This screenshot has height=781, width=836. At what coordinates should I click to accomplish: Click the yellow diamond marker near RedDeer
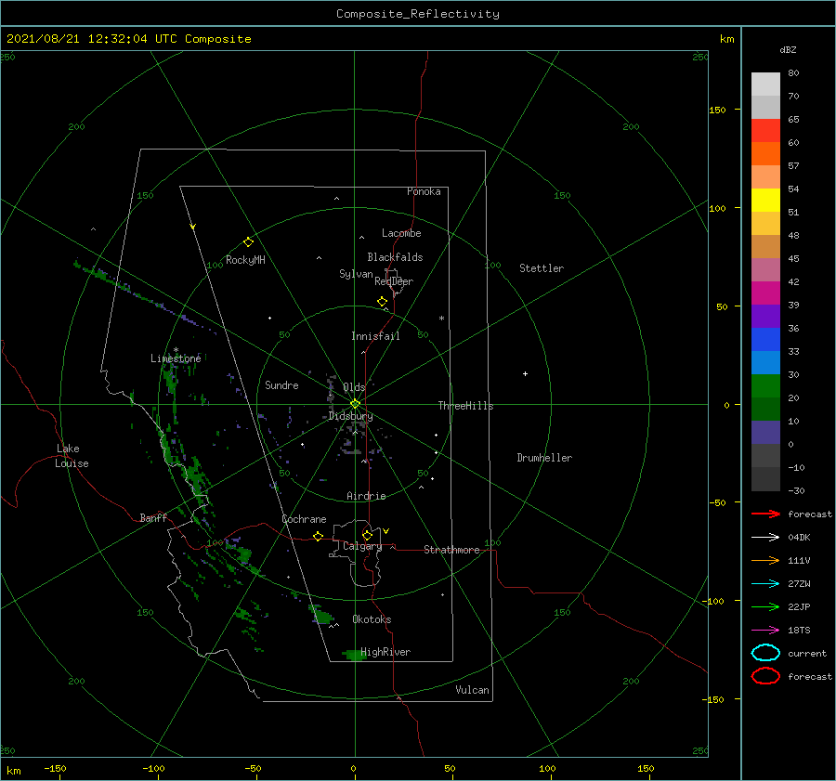[383, 301]
